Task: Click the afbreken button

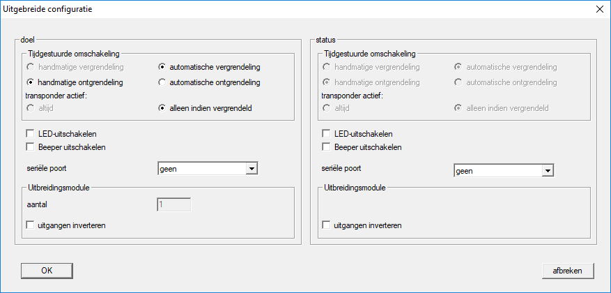Action: pos(568,270)
